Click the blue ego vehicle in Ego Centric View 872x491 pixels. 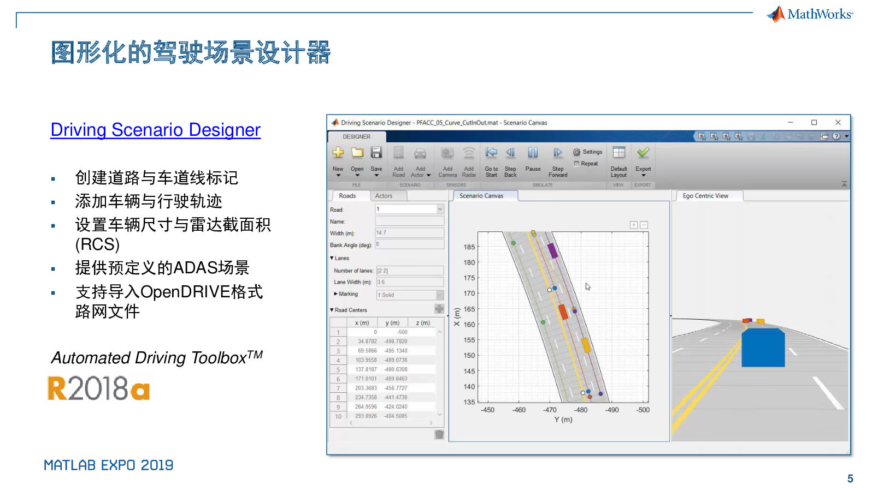point(763,348)
